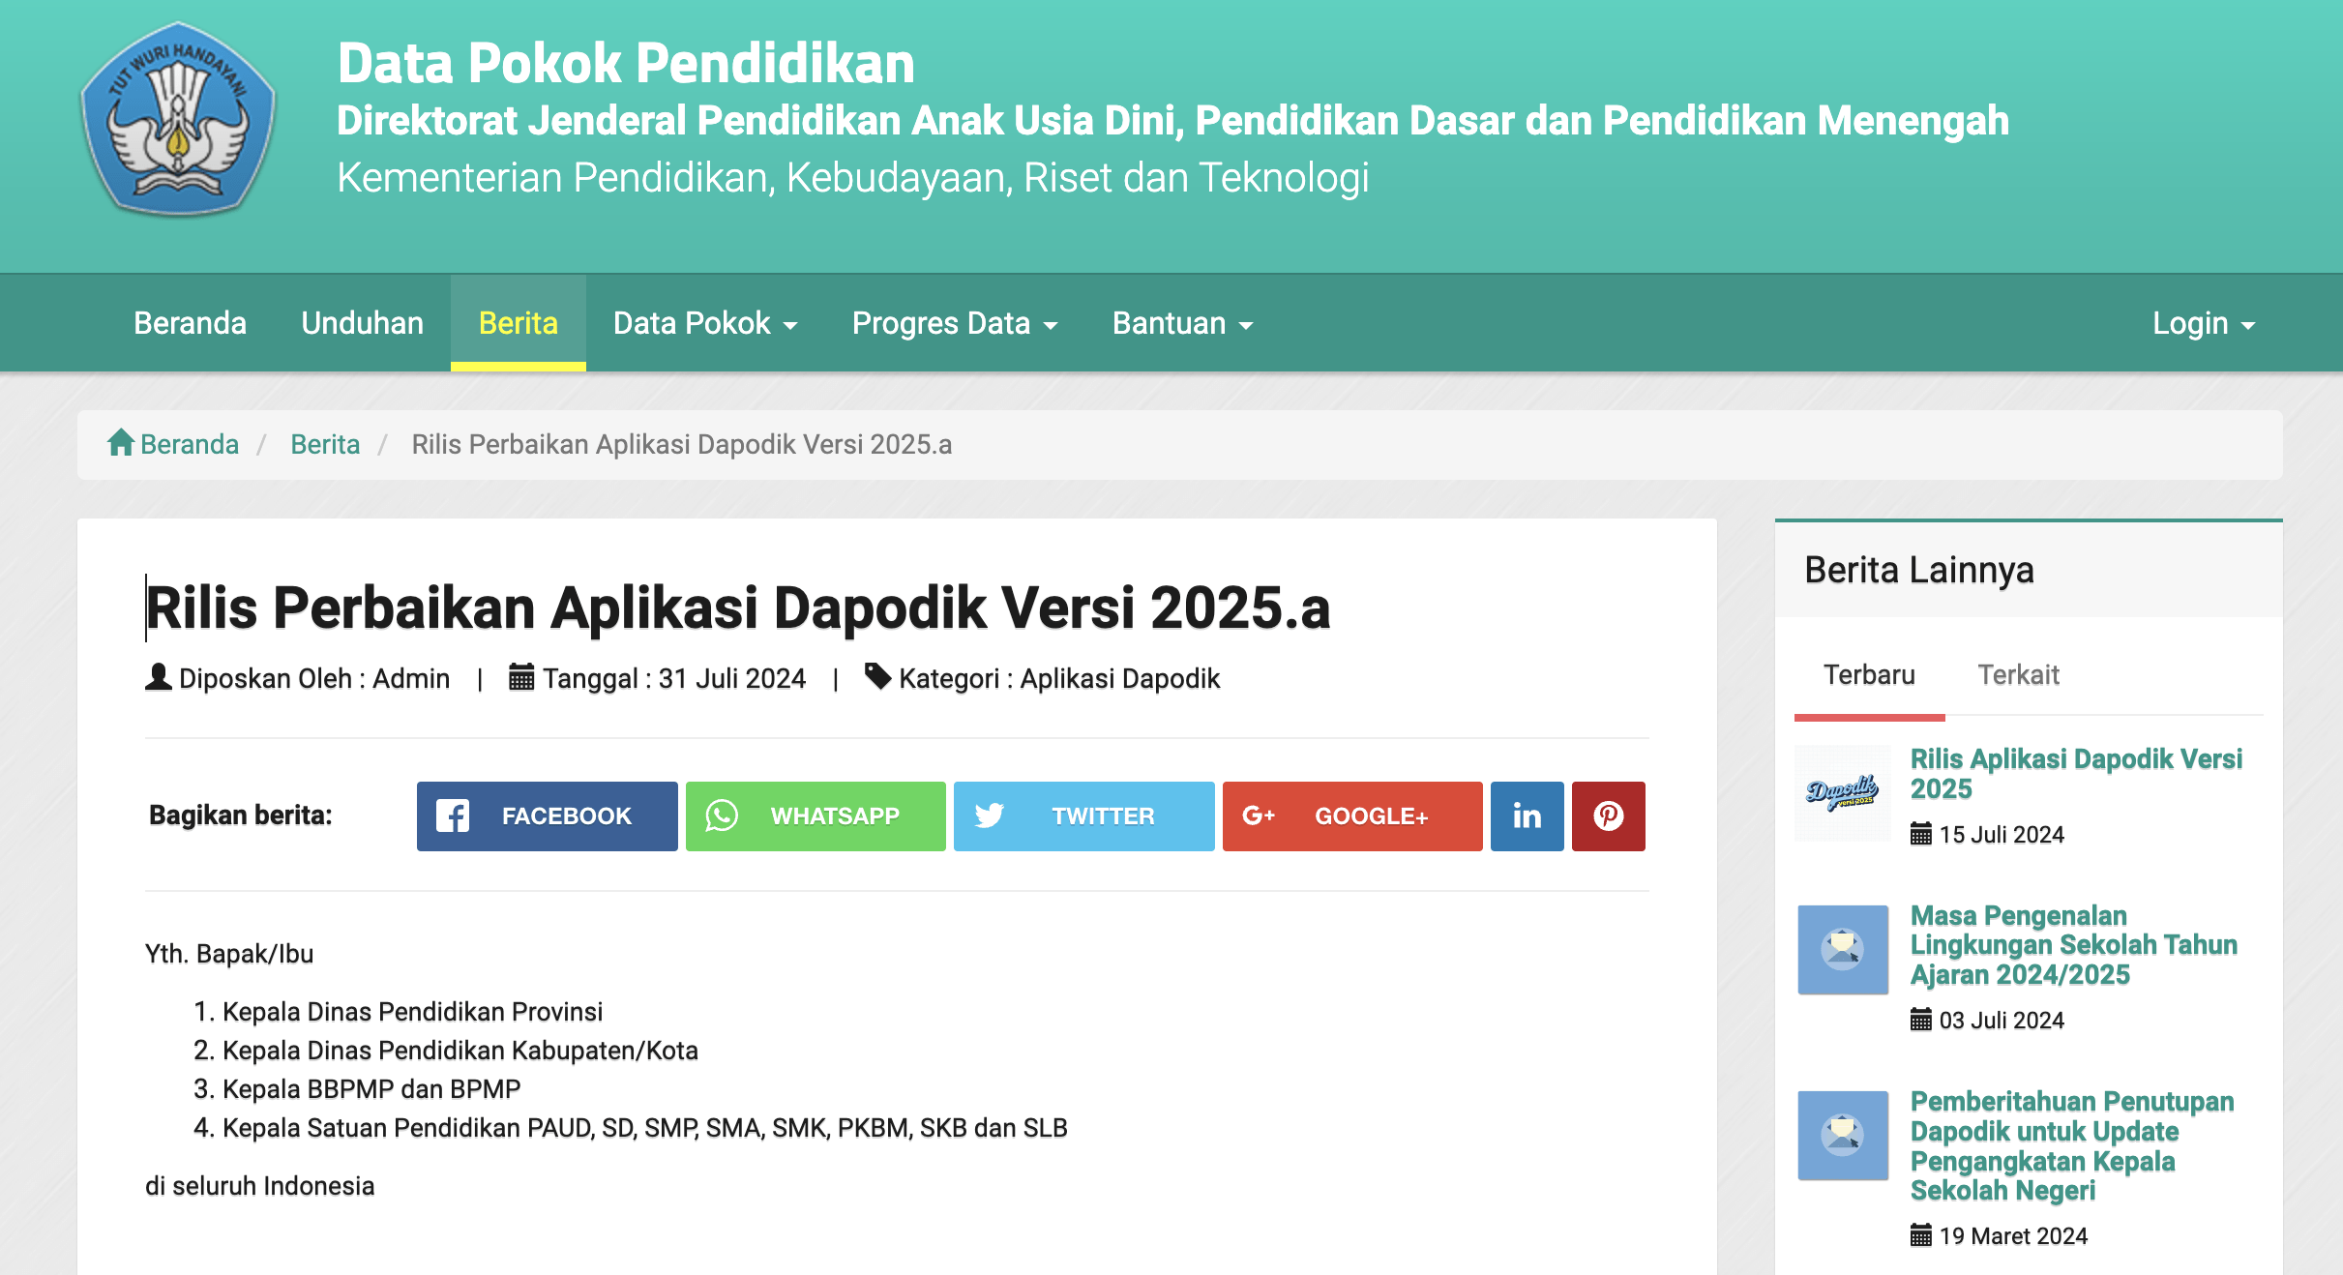Image resolution: width=2343 pixels, height=1275 pixels.
Task: Click the Kementerian Pendidikan header text
Action: pos(853,178)
